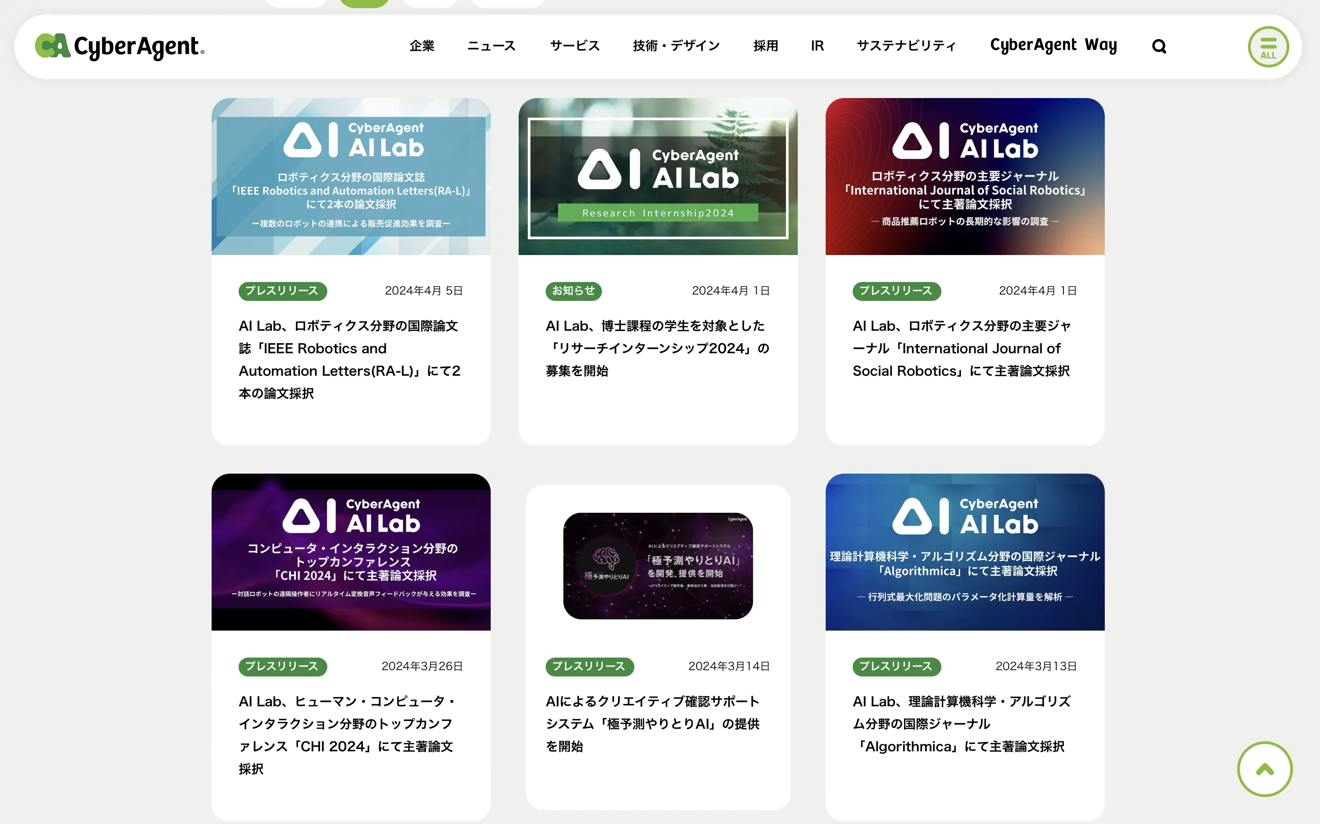Click the プレスリリース tag dated 2024年3月26日
This screenshot has width=1320, height=824.
283,667
